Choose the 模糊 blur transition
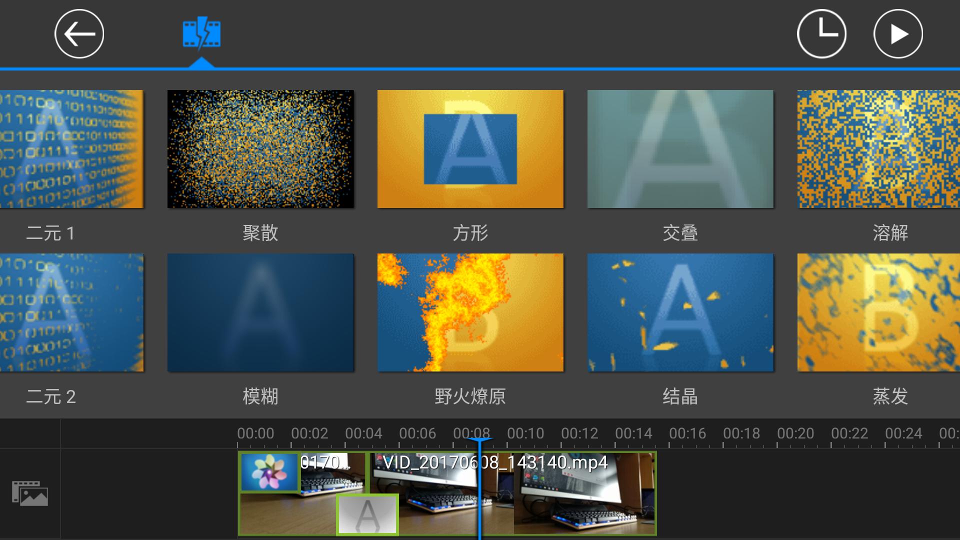Screen dimensions: 960x540 point(260,313)
